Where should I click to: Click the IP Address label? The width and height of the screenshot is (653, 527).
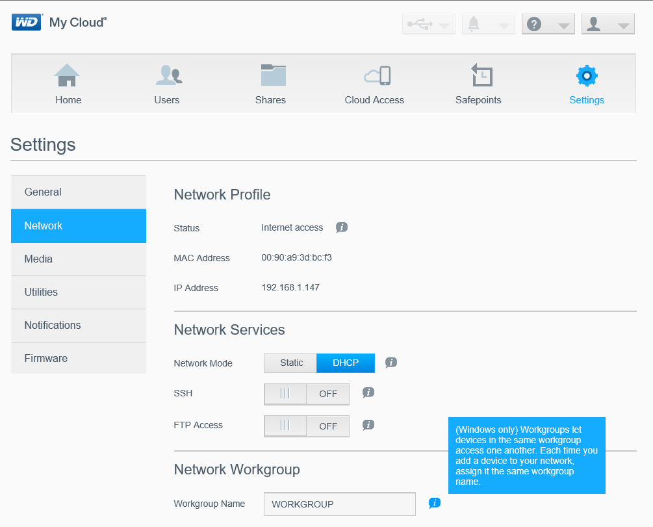(196, 289)
